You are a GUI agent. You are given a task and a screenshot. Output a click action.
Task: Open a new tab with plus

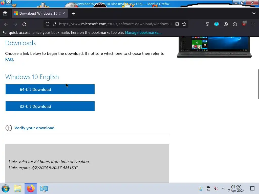(73, 14)
